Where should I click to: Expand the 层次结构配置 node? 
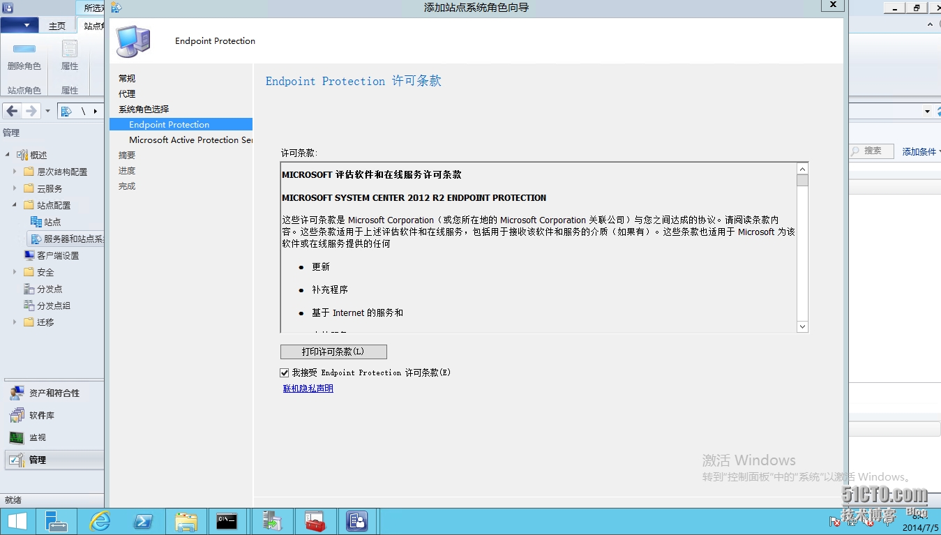15,172
